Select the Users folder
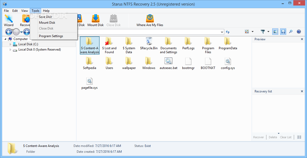 point(109,63)
